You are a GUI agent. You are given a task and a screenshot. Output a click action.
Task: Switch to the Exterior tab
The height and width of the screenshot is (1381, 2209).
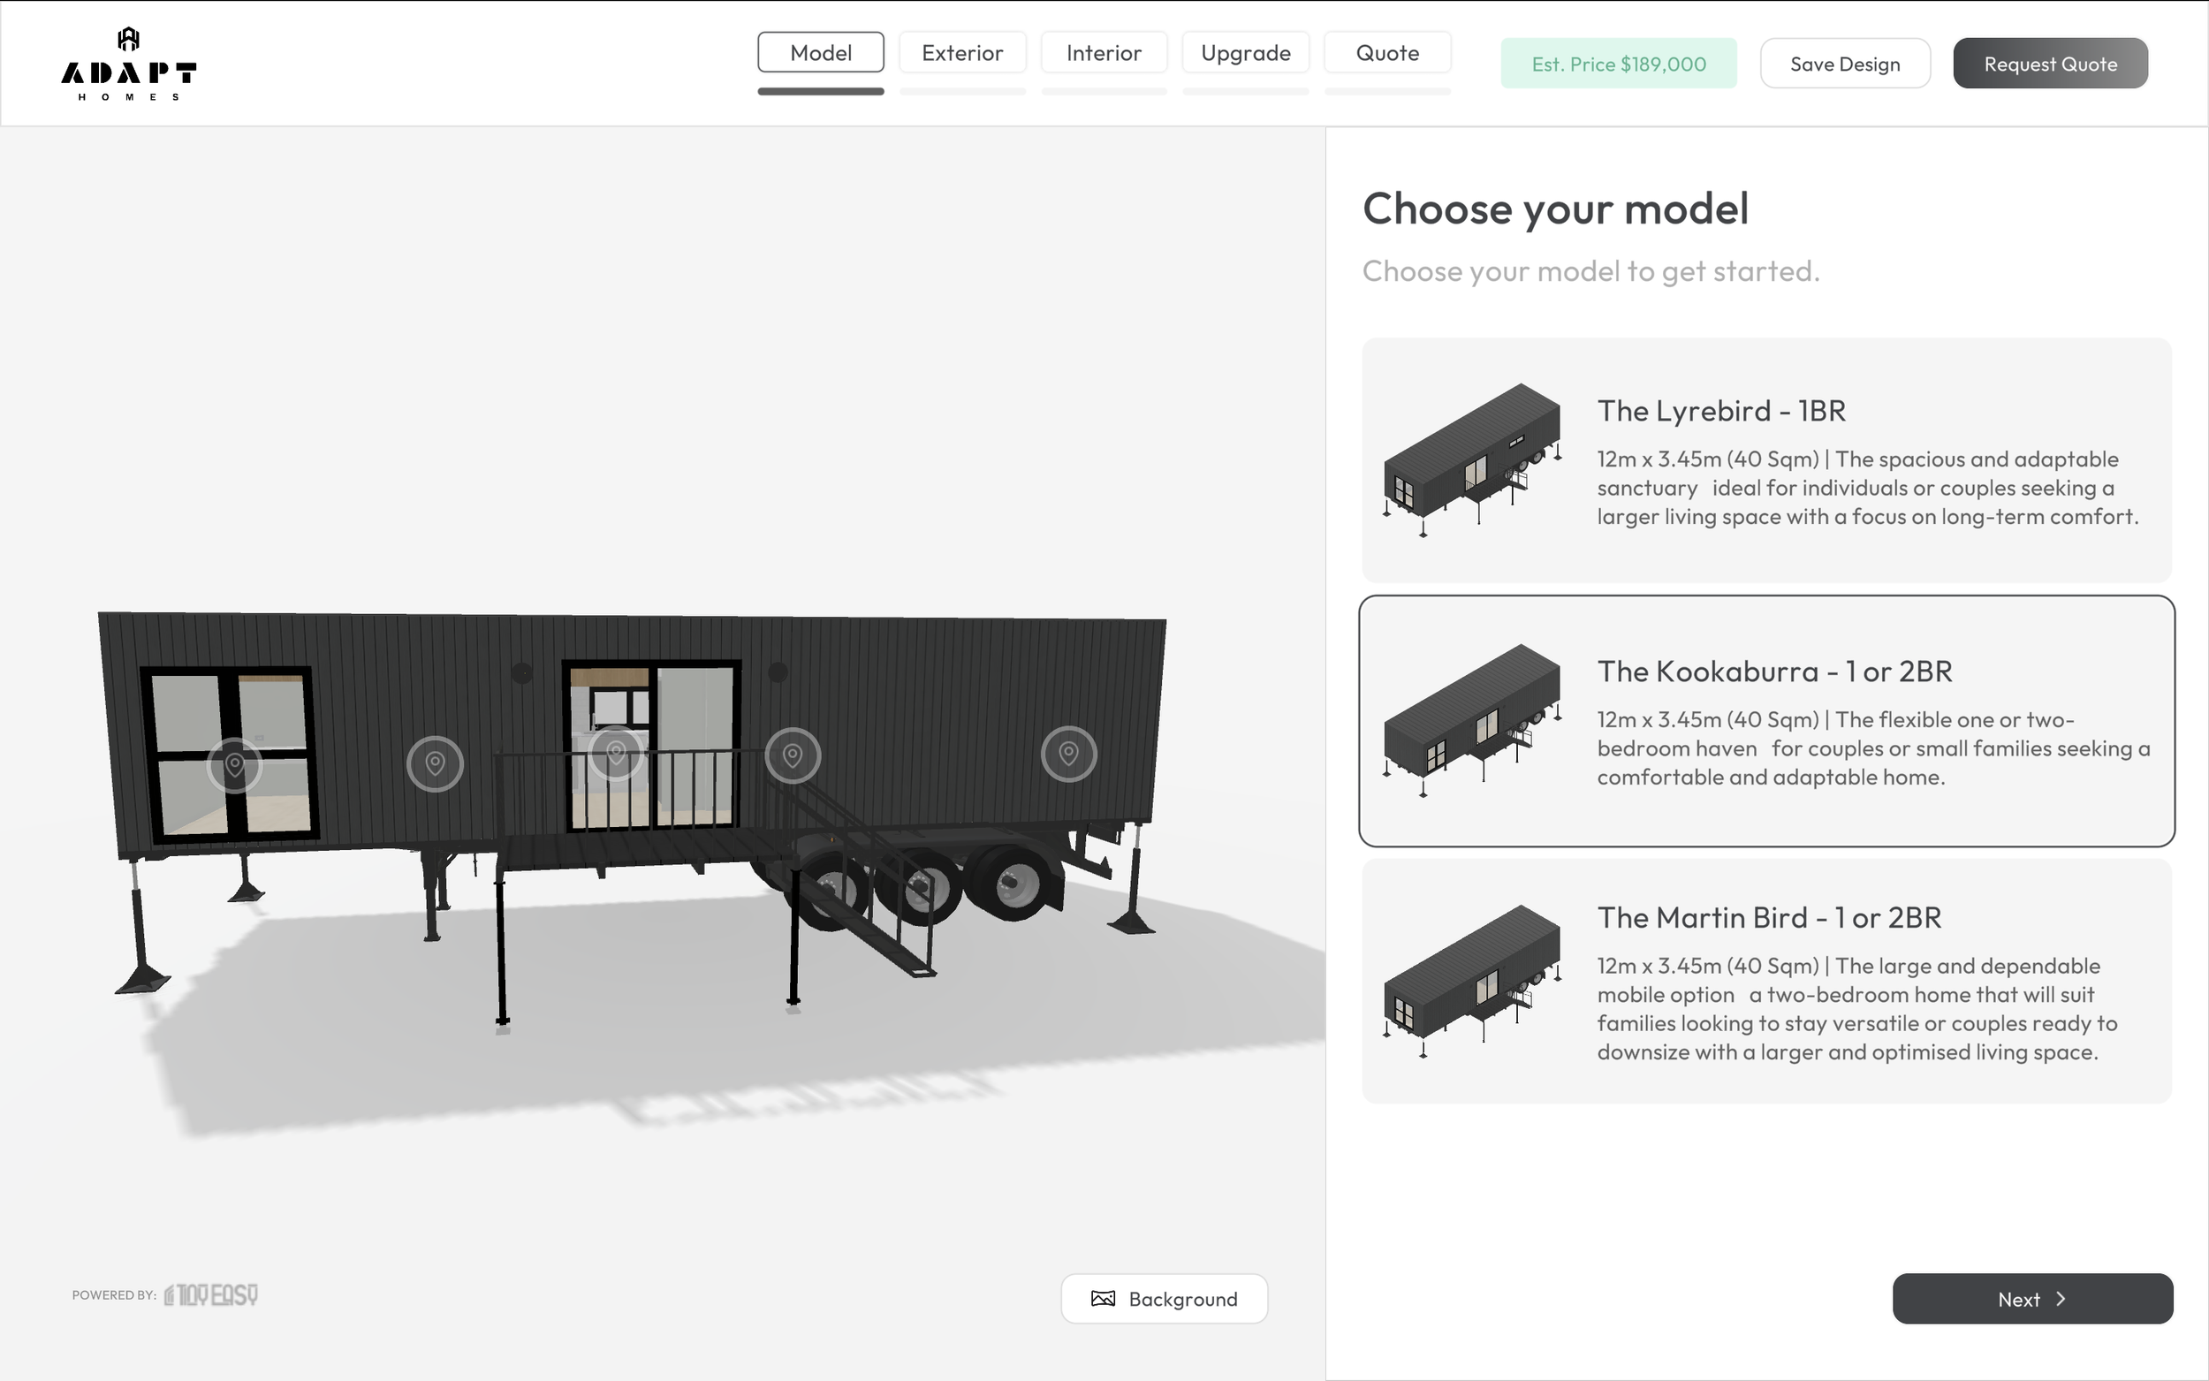click(962, 53)
